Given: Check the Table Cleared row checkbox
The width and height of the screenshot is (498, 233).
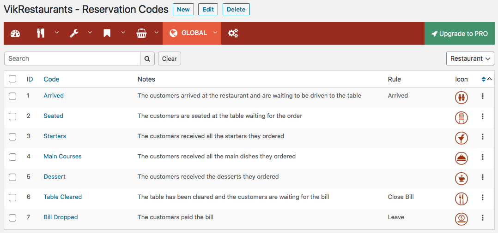Looking at the screenshot, I should tap(12, 198).
